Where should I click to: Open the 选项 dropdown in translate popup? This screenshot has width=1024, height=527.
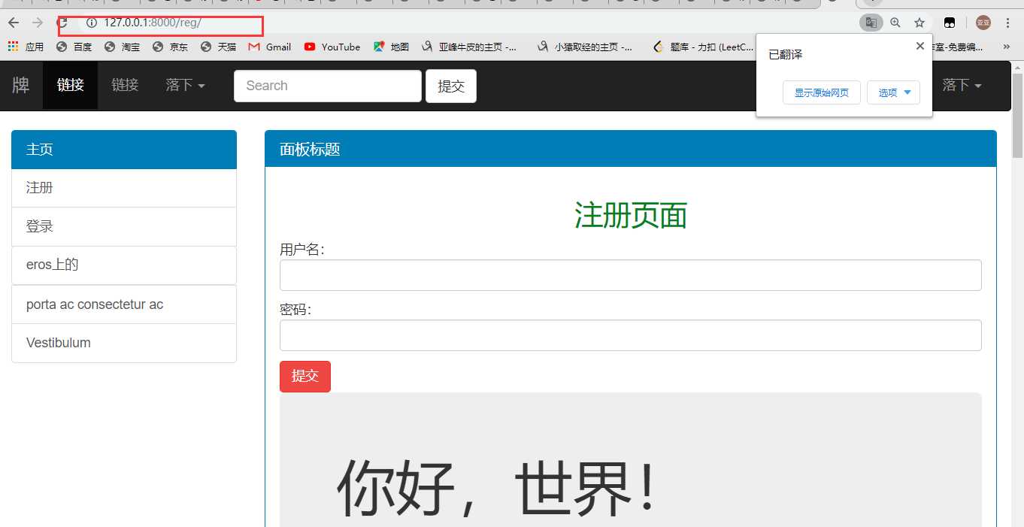click(x=894, y=92)
